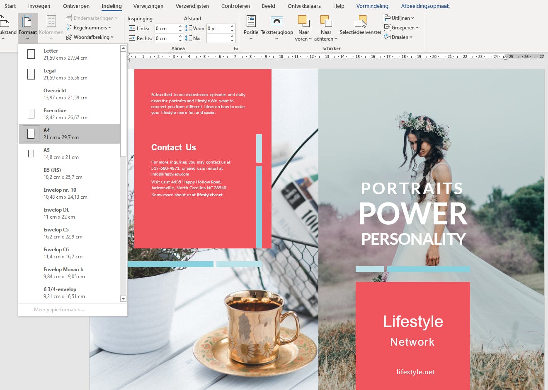Click paper size list scroll-up arrow

click(x=123, y=48)
